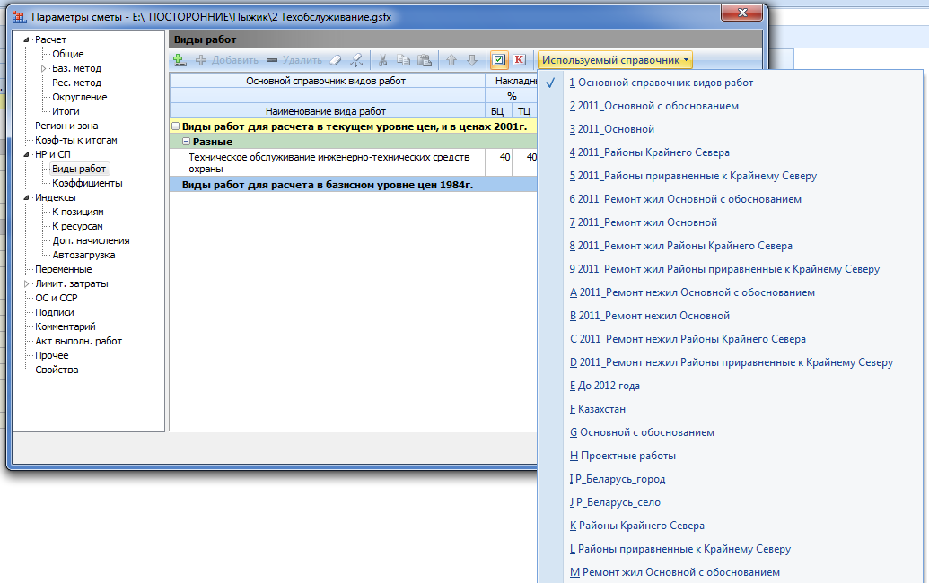
Task: Click Техническое обслуживание инженерно-технических средств row
Action: tap(327, 162)
